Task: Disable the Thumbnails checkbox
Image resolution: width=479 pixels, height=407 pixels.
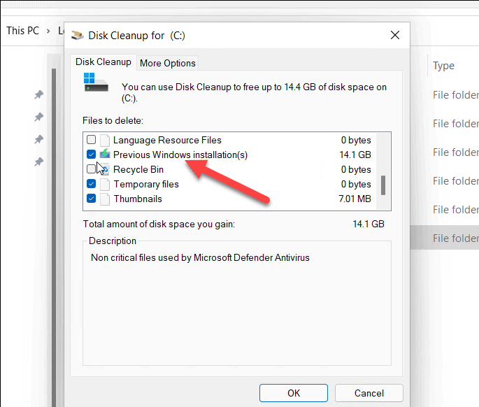Action: (91, 199)
